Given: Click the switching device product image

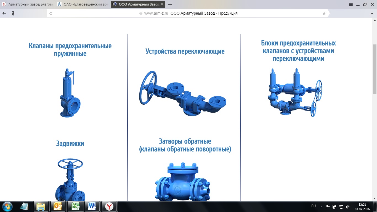Looking at the screenshot, I should pyautogui.click(x=182, y=93).
